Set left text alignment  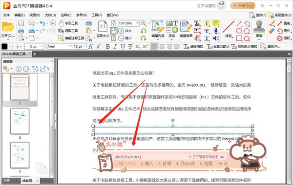(x=154, y=46)
